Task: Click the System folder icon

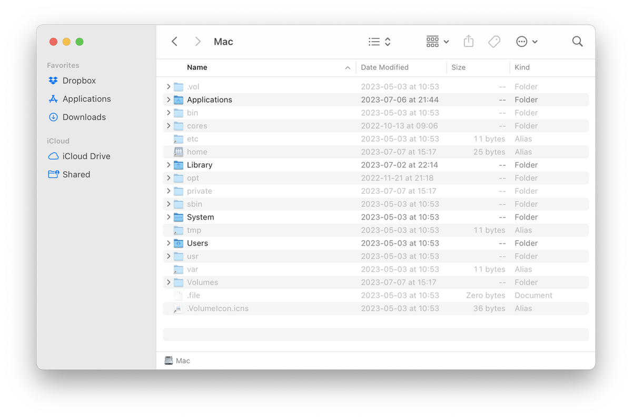Action: [x=179, y=217]
